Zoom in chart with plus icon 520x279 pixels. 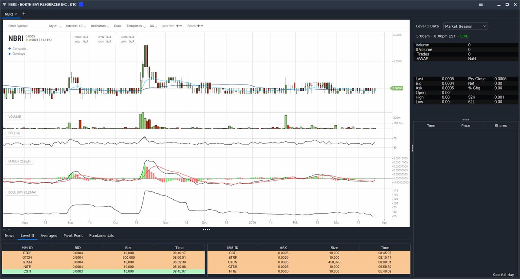[x=198, y=26]
